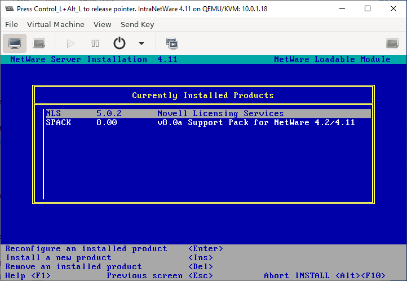Viewport: 407px width, 281px height.
Task: Click Abort INSTALL Alt+F10 hint
Action: point(325,275)
